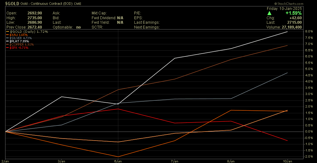Select the $XAU 1.65% legend entry

point(17,35)
